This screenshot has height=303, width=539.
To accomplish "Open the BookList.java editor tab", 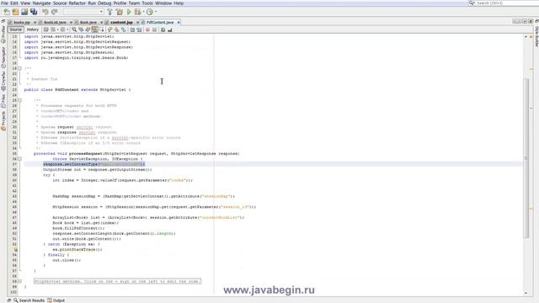I will tap(55, 23).
